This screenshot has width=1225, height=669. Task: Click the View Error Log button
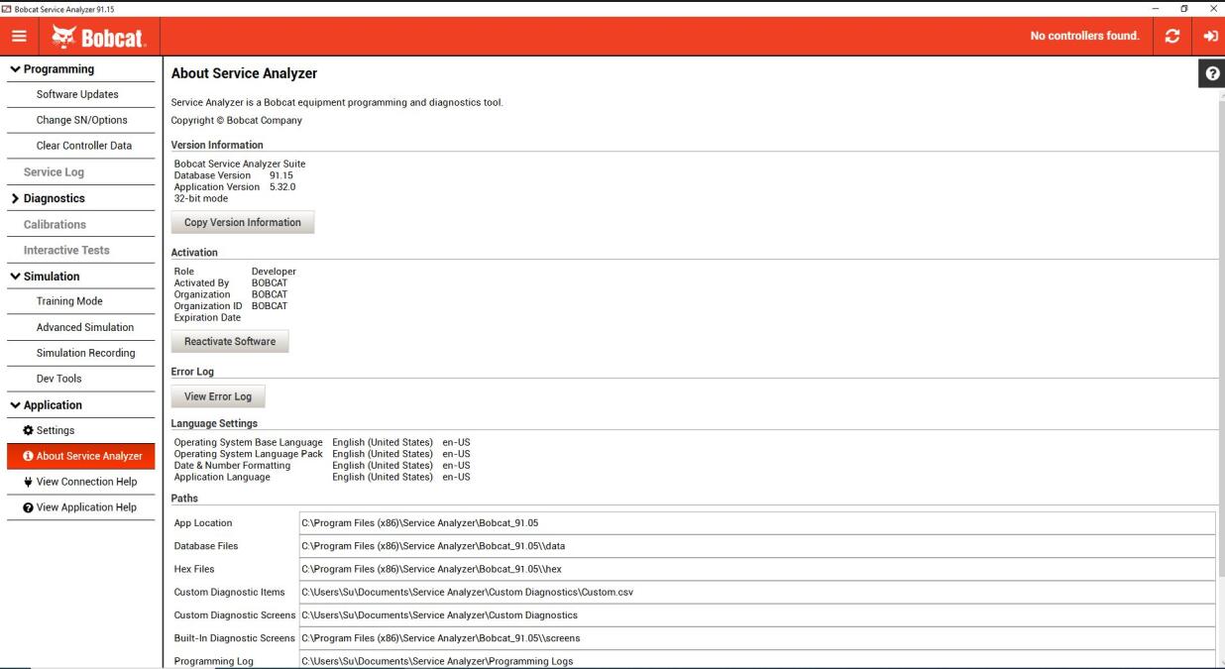[x=218, y=396]
